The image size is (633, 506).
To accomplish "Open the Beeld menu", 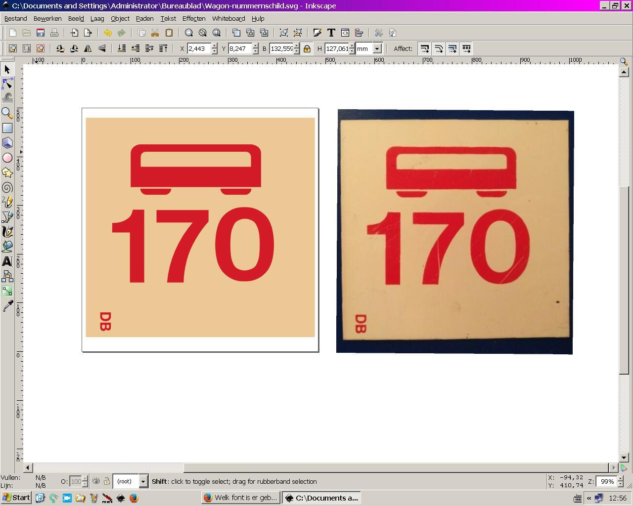I will pyautogui.click(x=76, y=18).
